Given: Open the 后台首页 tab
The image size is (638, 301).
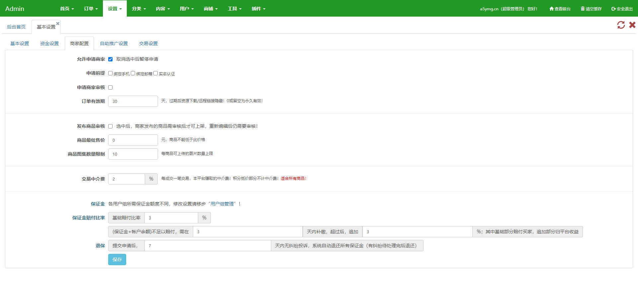Looking at the screenshot, I should (16, 27).
